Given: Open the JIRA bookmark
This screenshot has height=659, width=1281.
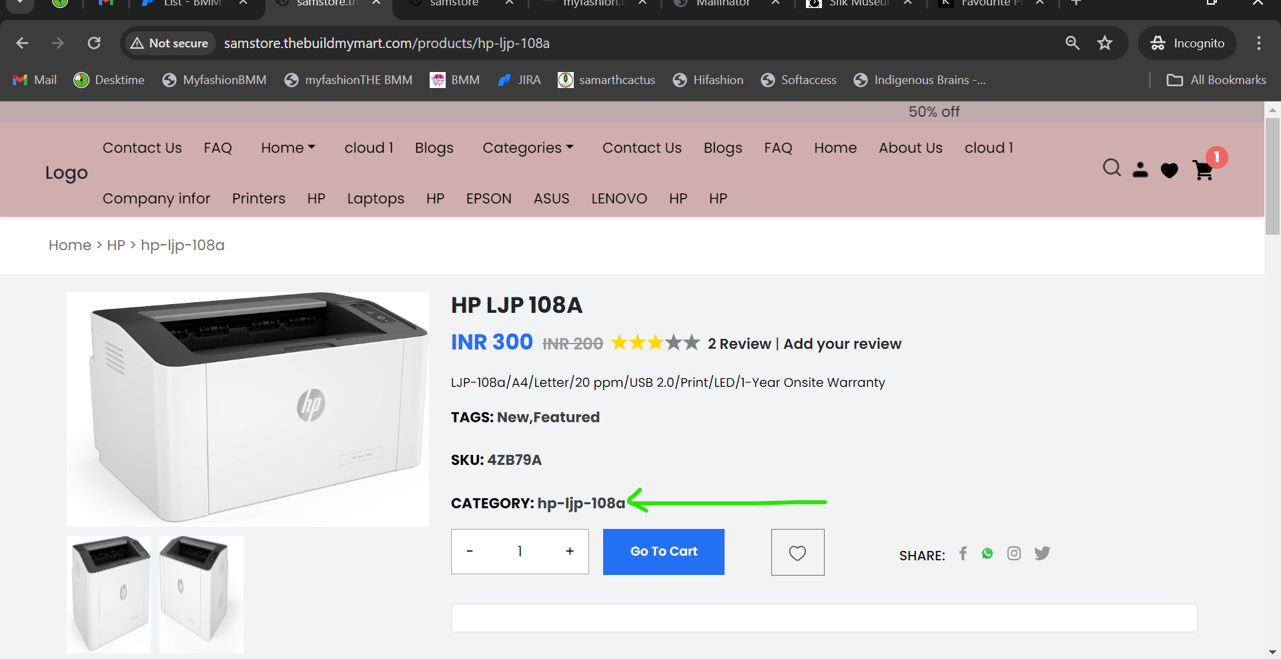Looking at the screenshot, I should pyautogui.click(x=519, y=80).
